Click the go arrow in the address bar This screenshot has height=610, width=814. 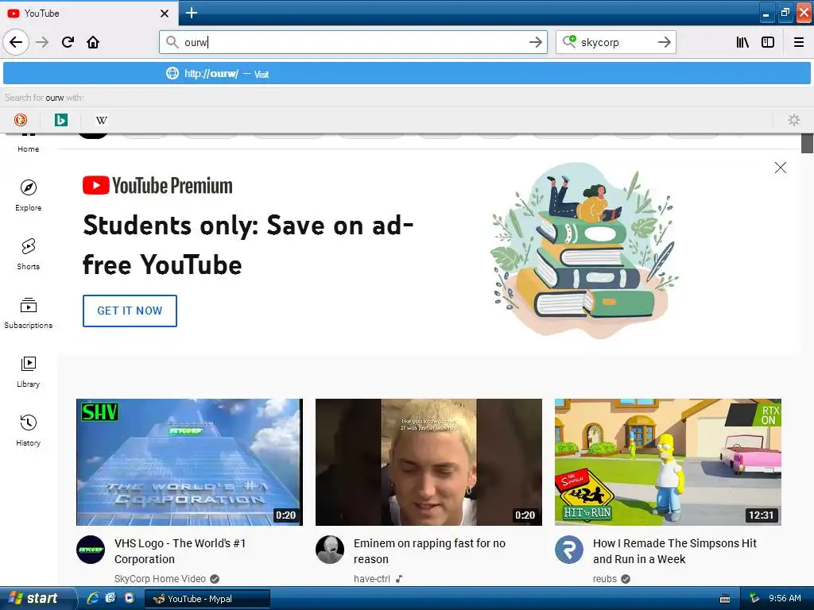pos(536,42)
